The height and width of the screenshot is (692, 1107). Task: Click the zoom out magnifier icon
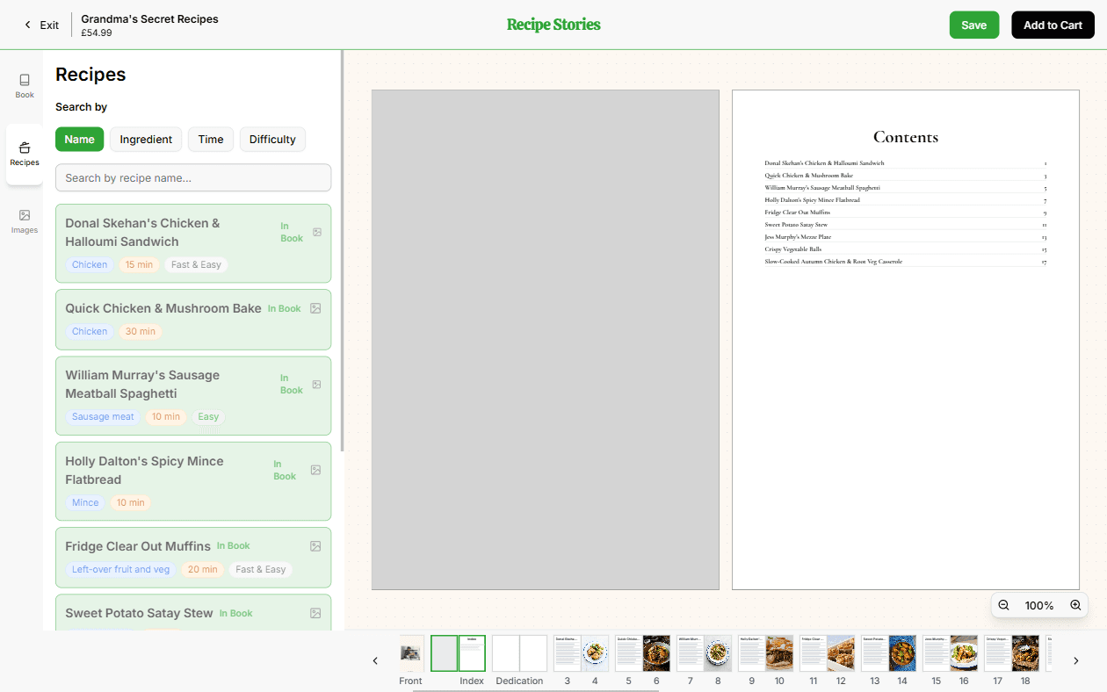click(1003, 604)
